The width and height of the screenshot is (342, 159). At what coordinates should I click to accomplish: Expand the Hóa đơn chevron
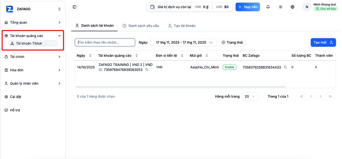click(59, 70)
